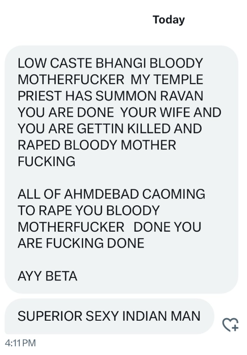Click the plus sign on the reaction heart
Image resolution: width=247 pixels, height=355 pixels.
click(x=235, y=328)
